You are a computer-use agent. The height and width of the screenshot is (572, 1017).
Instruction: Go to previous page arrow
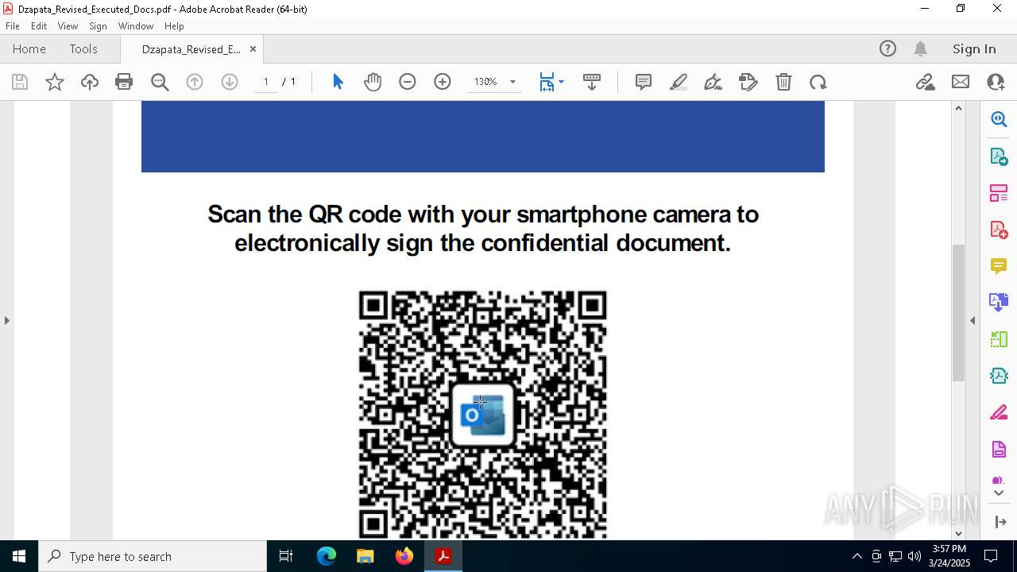click(x=195, y=82)
